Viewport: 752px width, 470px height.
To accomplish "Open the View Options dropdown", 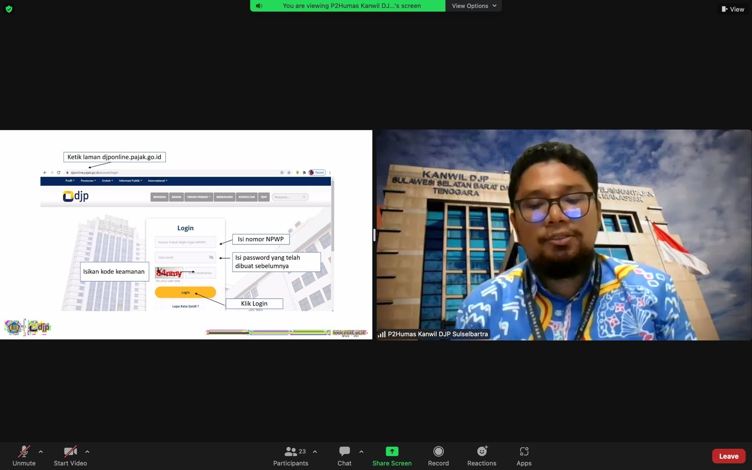I will coord(473,6).
